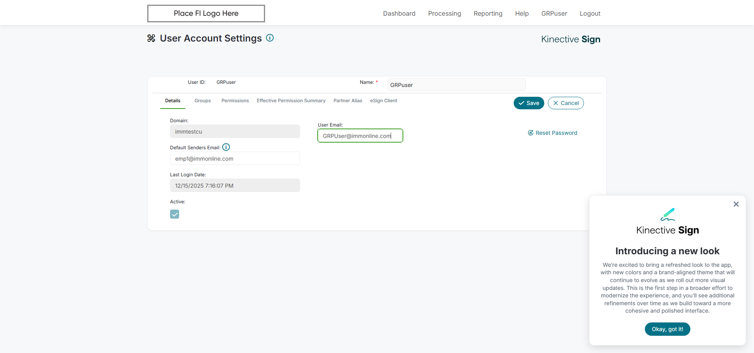754x353 pixels.
Task: Open the Dashboard menu
Action: coord(399,13)
